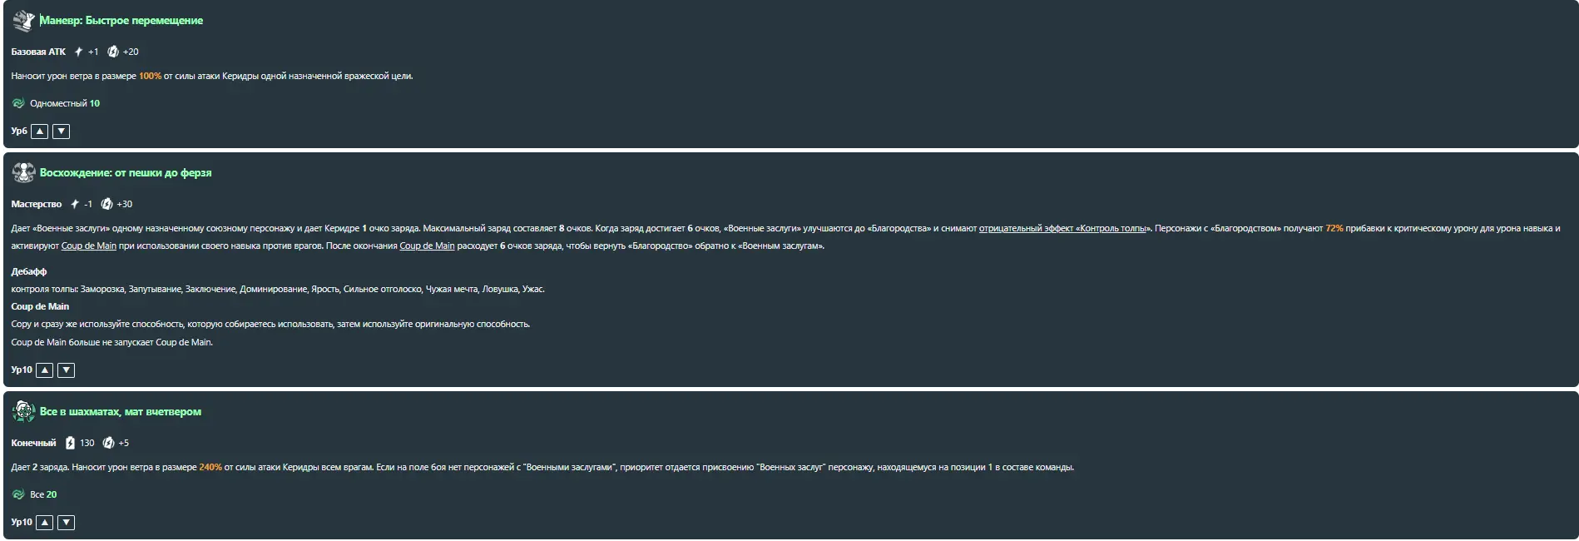Click skill point icon beside -1 in Мастерство
1579x541 pixels.
pos(74,204)
